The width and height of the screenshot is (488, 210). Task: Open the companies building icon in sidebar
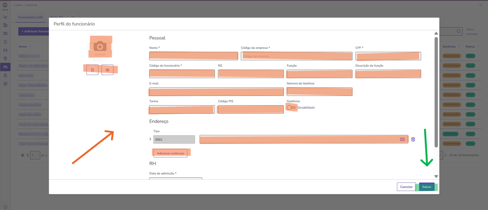[5, 25]
